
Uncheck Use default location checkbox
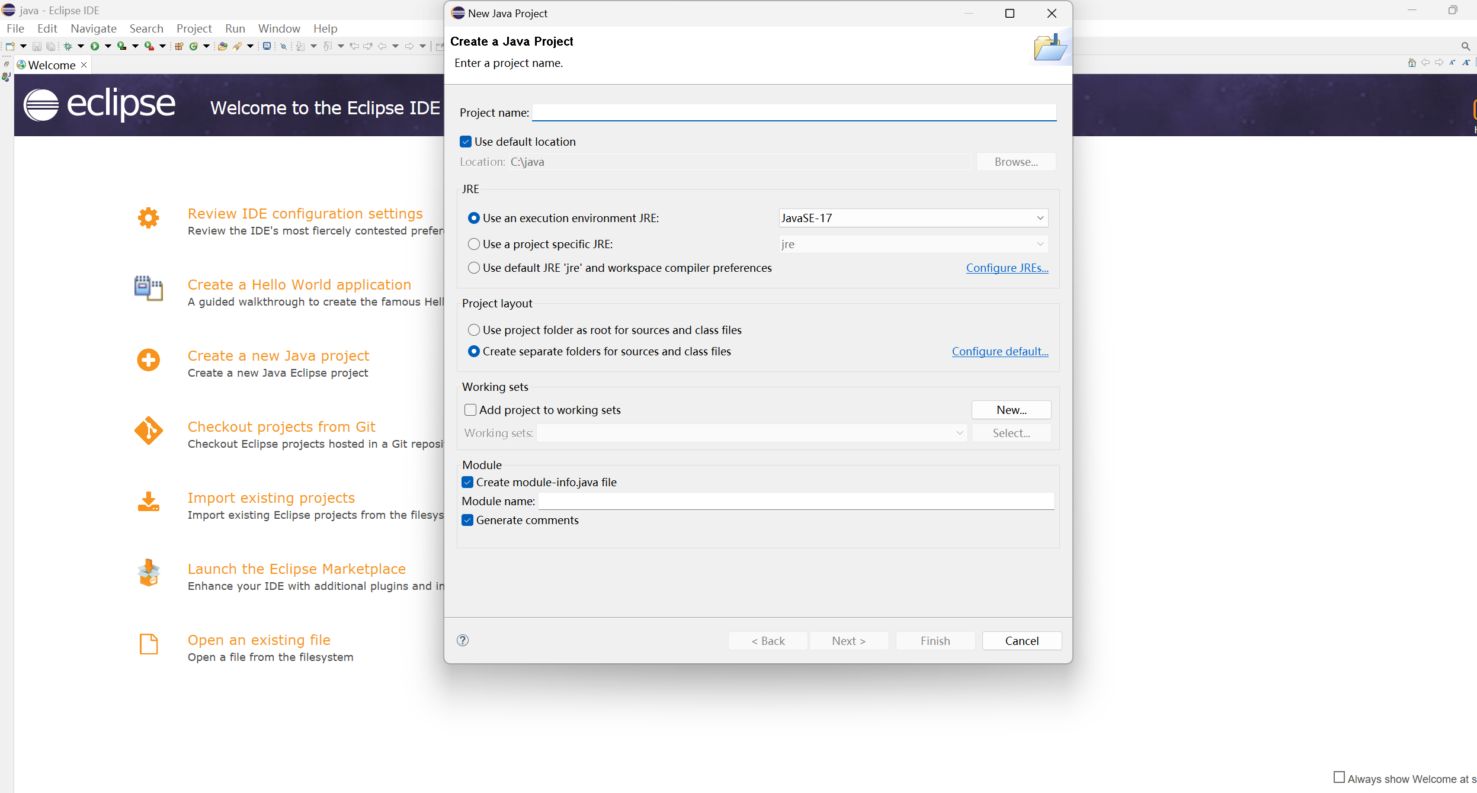coord(466,142)
